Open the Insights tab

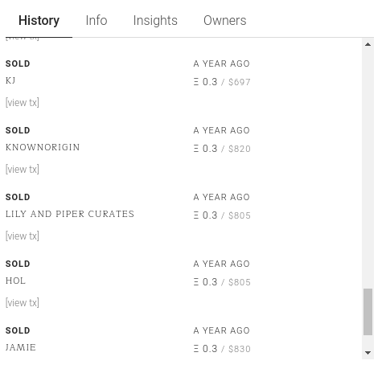pos(155,21)
